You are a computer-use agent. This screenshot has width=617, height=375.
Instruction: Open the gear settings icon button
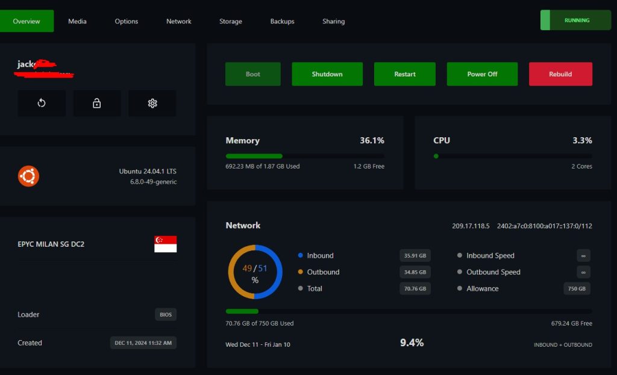(152, 104)
